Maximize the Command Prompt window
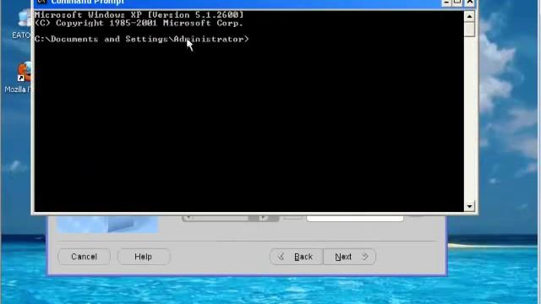Viewport: 541px width, 304px height. 457,3
